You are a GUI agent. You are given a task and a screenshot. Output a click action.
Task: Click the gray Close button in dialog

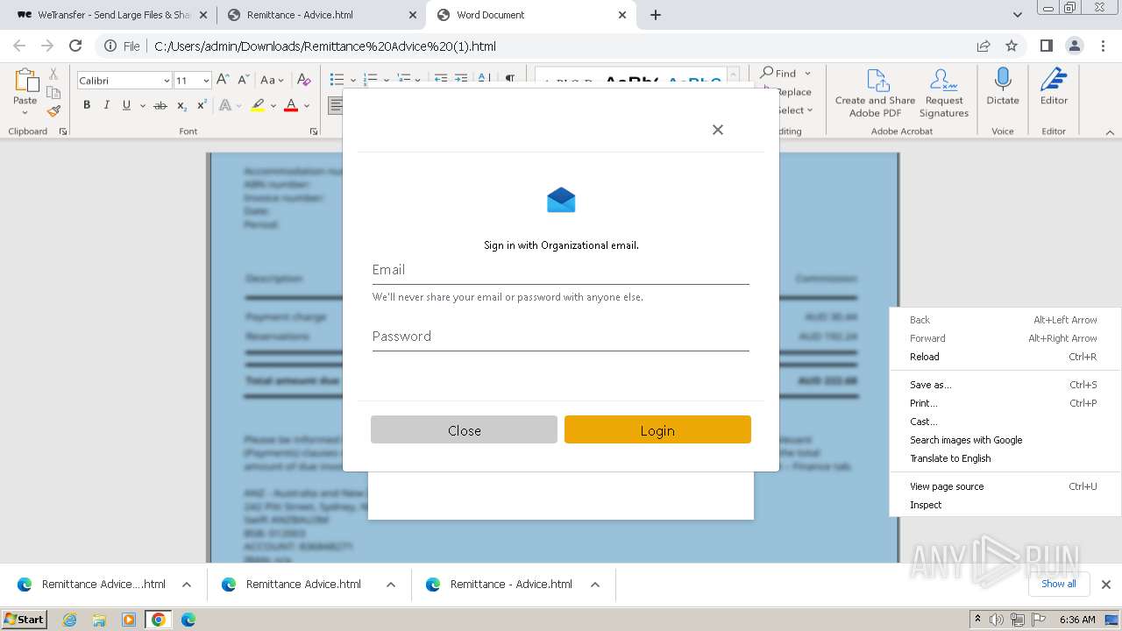pyautogui.click(x=464, y=429)
